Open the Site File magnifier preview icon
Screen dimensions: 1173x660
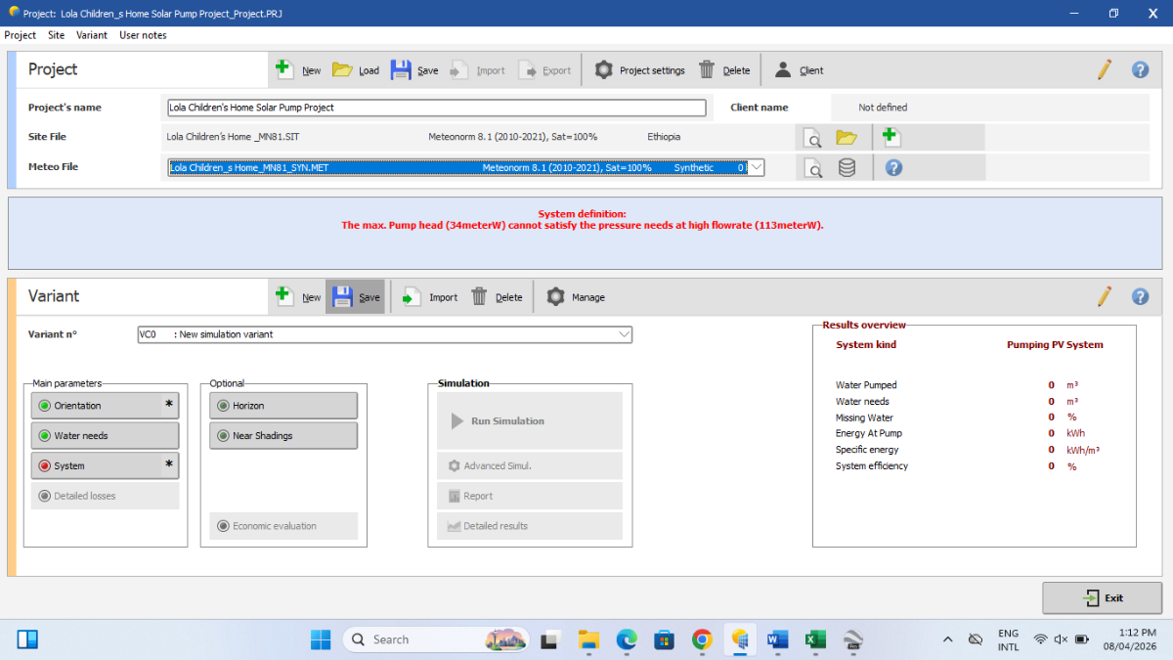[811, 138]
